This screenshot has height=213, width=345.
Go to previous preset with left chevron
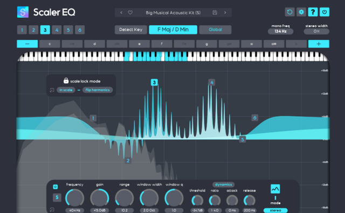121,12
